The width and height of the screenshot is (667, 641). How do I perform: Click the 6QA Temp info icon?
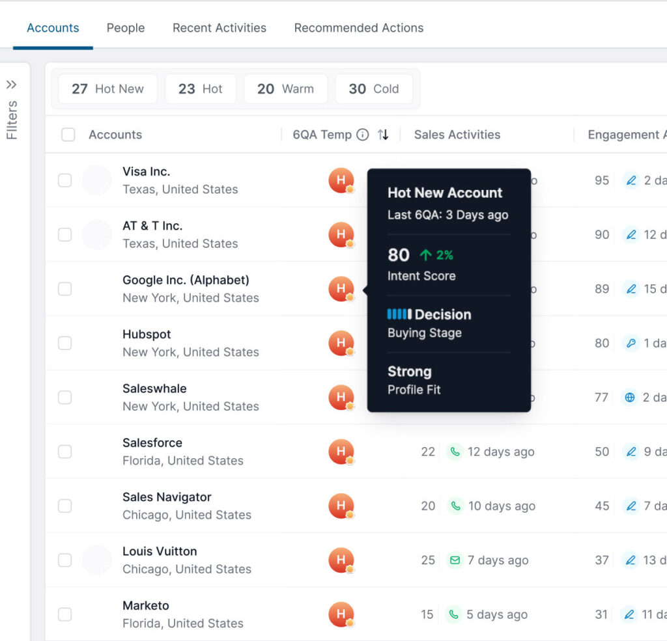point(363,135)
